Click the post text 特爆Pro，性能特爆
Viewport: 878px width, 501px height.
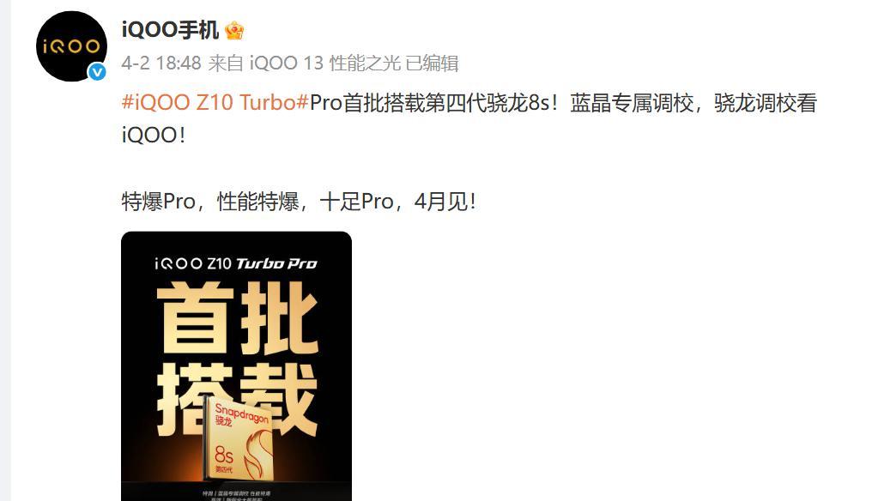(x=210, y=202)
